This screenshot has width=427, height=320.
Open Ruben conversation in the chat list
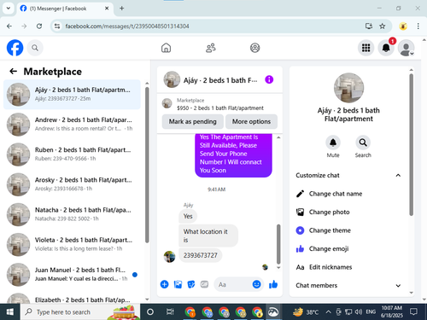(x=72, y=154)
